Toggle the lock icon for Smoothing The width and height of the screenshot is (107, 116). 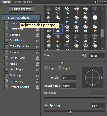coord(38,81)
